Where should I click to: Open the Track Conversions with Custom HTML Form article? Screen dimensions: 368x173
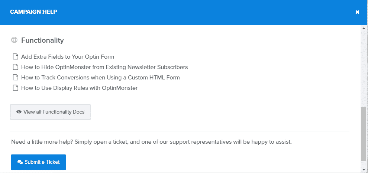point(100,78)
